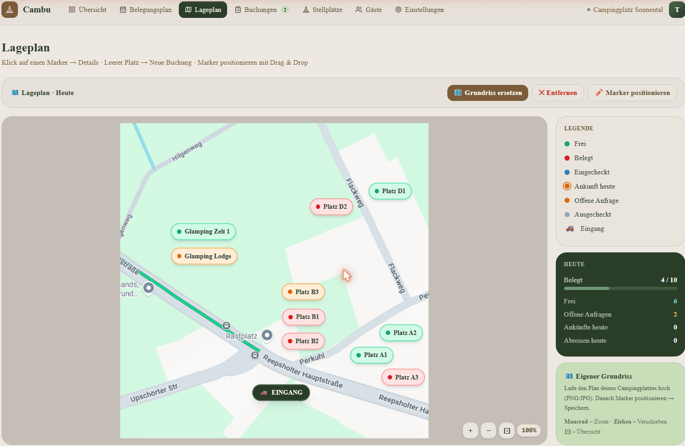Image resolution: width=685 pixels, height=446 pixels.
Task: Click the Cambu tent logo icon
Action: [x=9, y=10]
